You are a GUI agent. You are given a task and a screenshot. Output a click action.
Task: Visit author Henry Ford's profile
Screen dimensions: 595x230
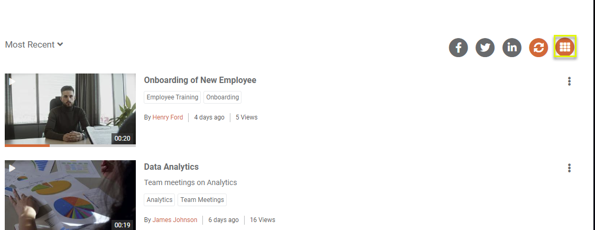coord(168,117)
